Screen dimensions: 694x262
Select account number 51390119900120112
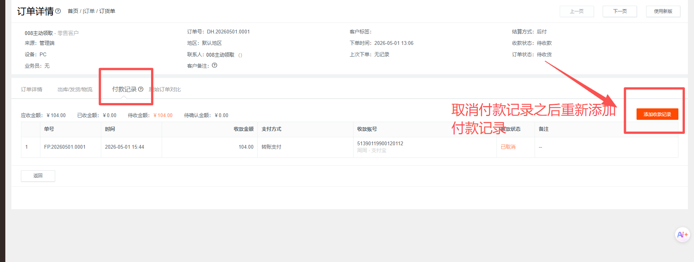click(380, 143)
